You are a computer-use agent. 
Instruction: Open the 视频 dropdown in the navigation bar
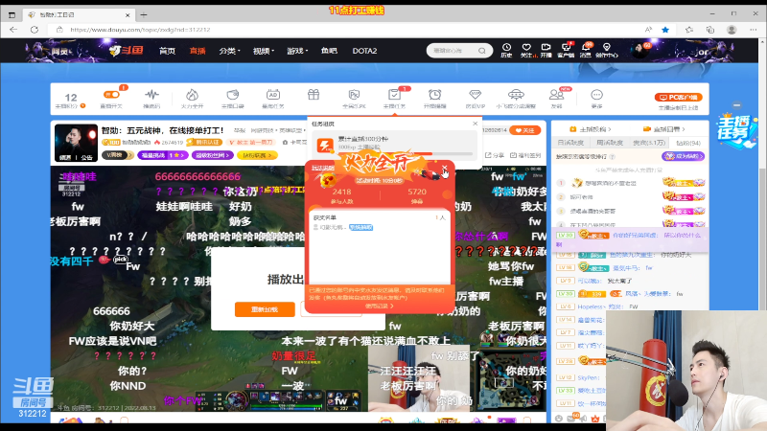pyautogui.click(x=264, y=51)
